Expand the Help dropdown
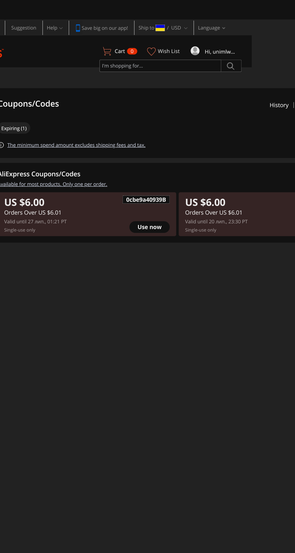The width and height of the screenshot is (295, 553). [x=55, y=28]
